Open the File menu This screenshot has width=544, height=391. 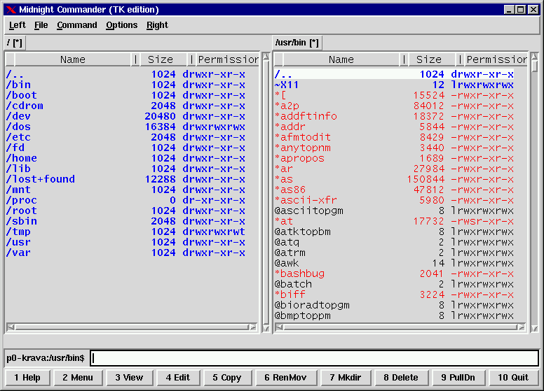(41, 25)
